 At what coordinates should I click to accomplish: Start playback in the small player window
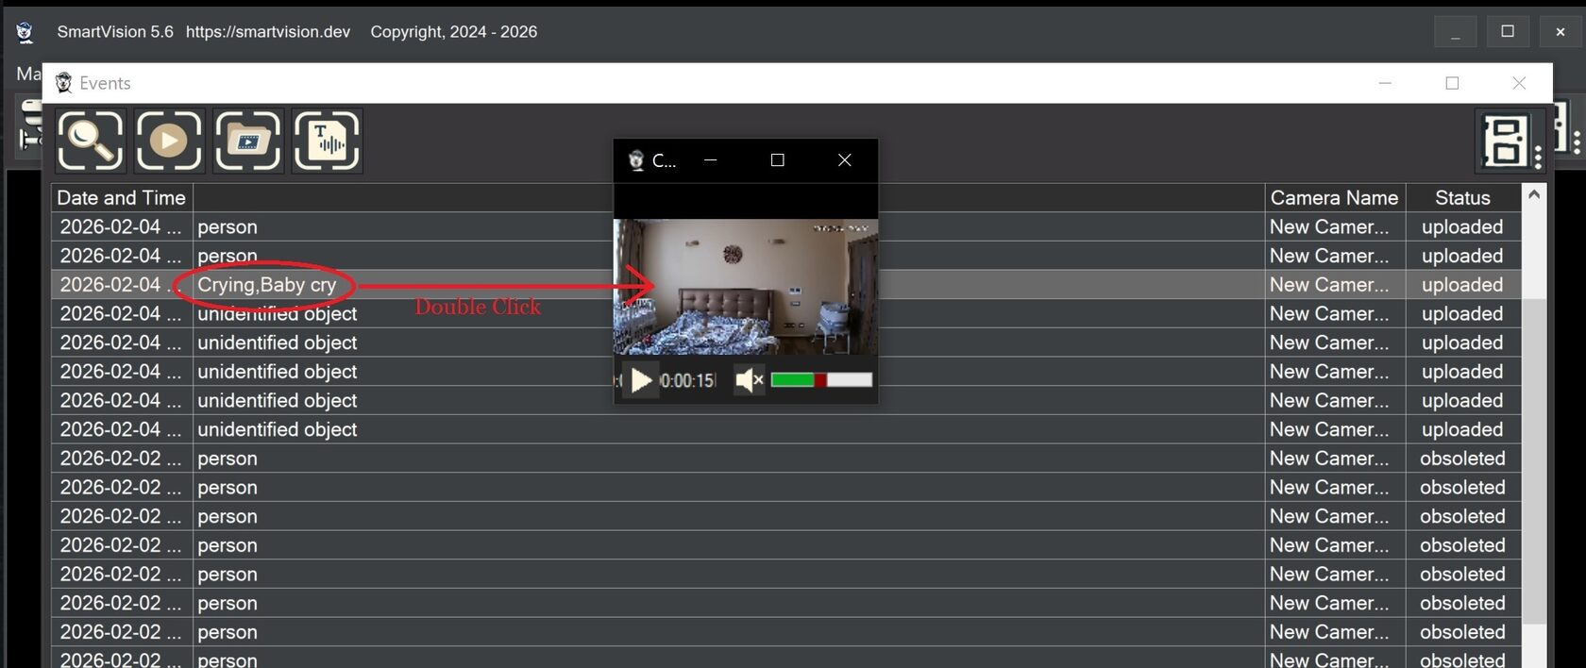[x=641, y=380]
